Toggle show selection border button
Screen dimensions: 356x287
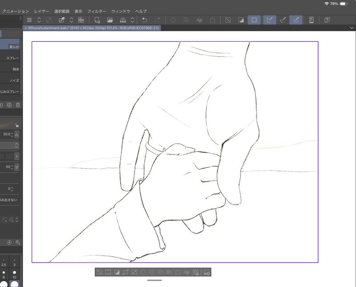[x=254, y=20]
